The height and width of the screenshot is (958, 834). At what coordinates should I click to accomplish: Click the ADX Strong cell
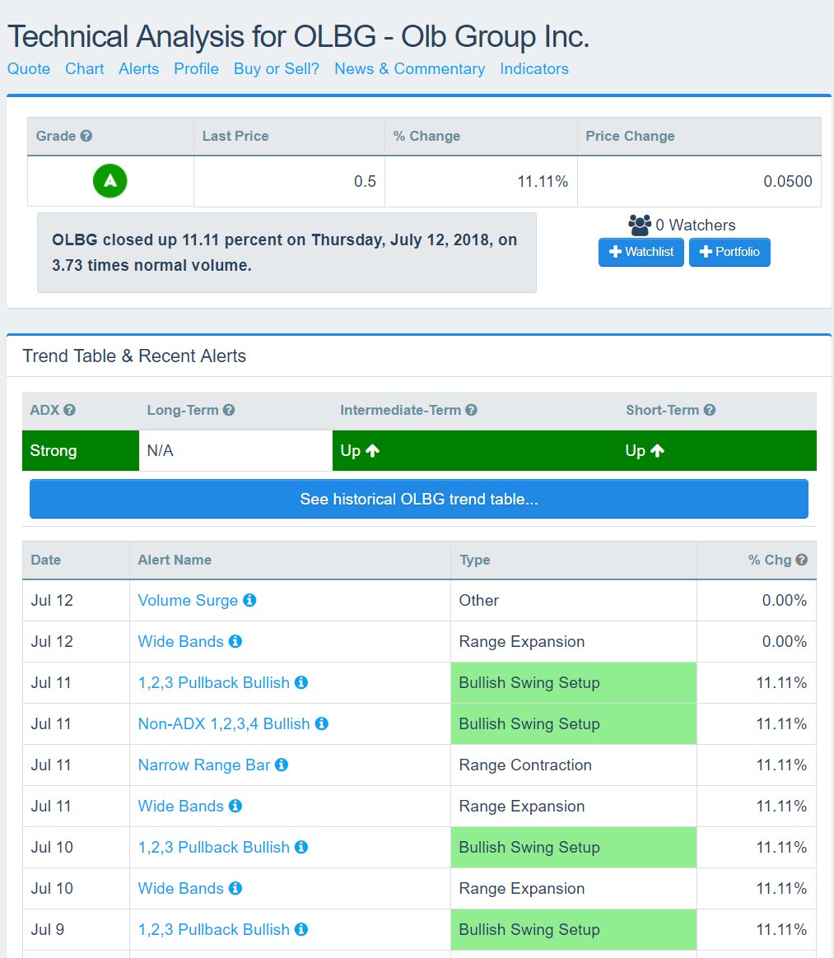(81, 451)
